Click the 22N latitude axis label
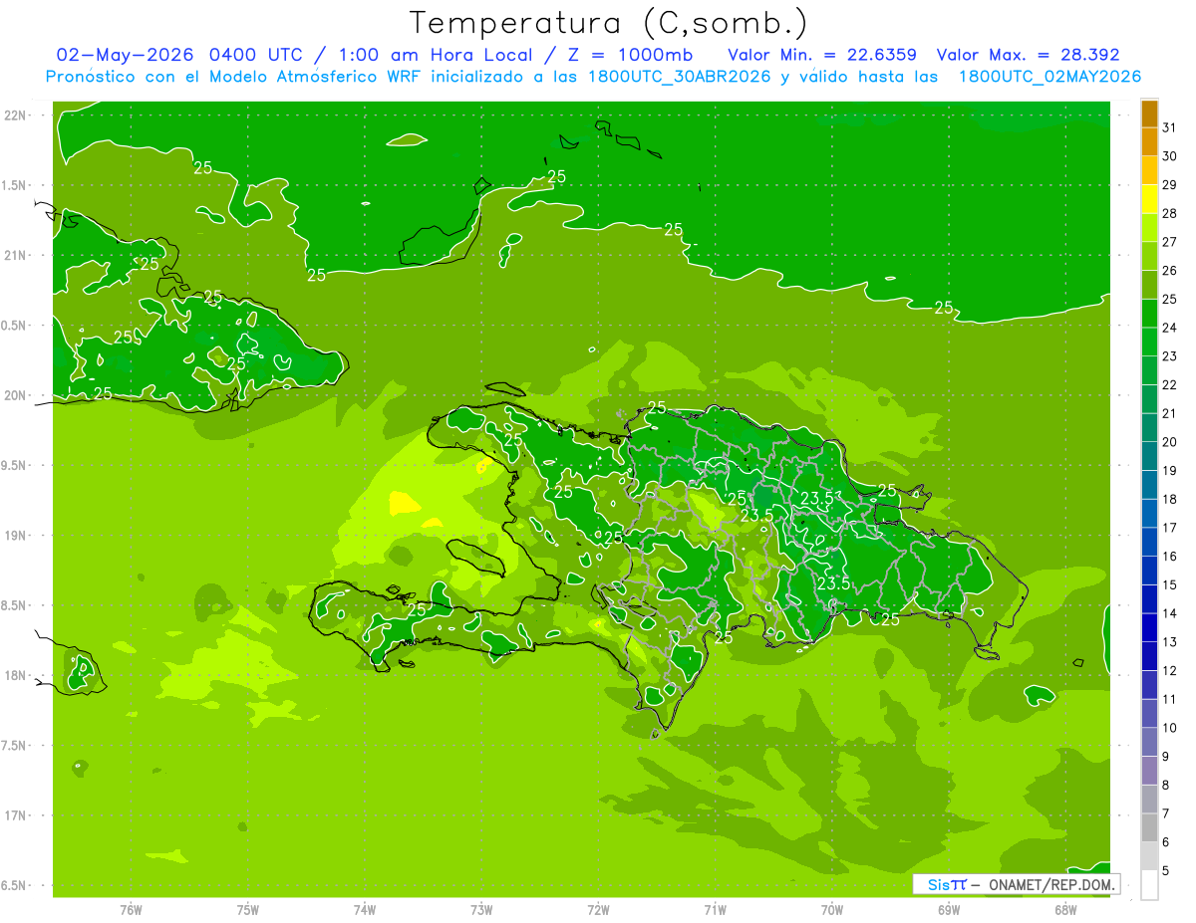Screen dimensions: 1196x923 (16, 115)
